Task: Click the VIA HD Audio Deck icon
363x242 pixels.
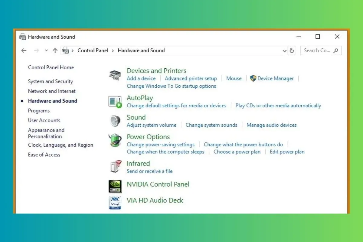Action: [115, 203]
